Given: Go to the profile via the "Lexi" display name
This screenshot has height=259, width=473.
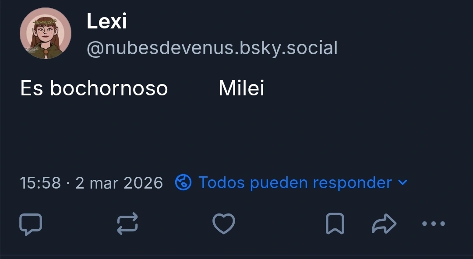Looking at the screenshot, I should click(x=107, y=21).
